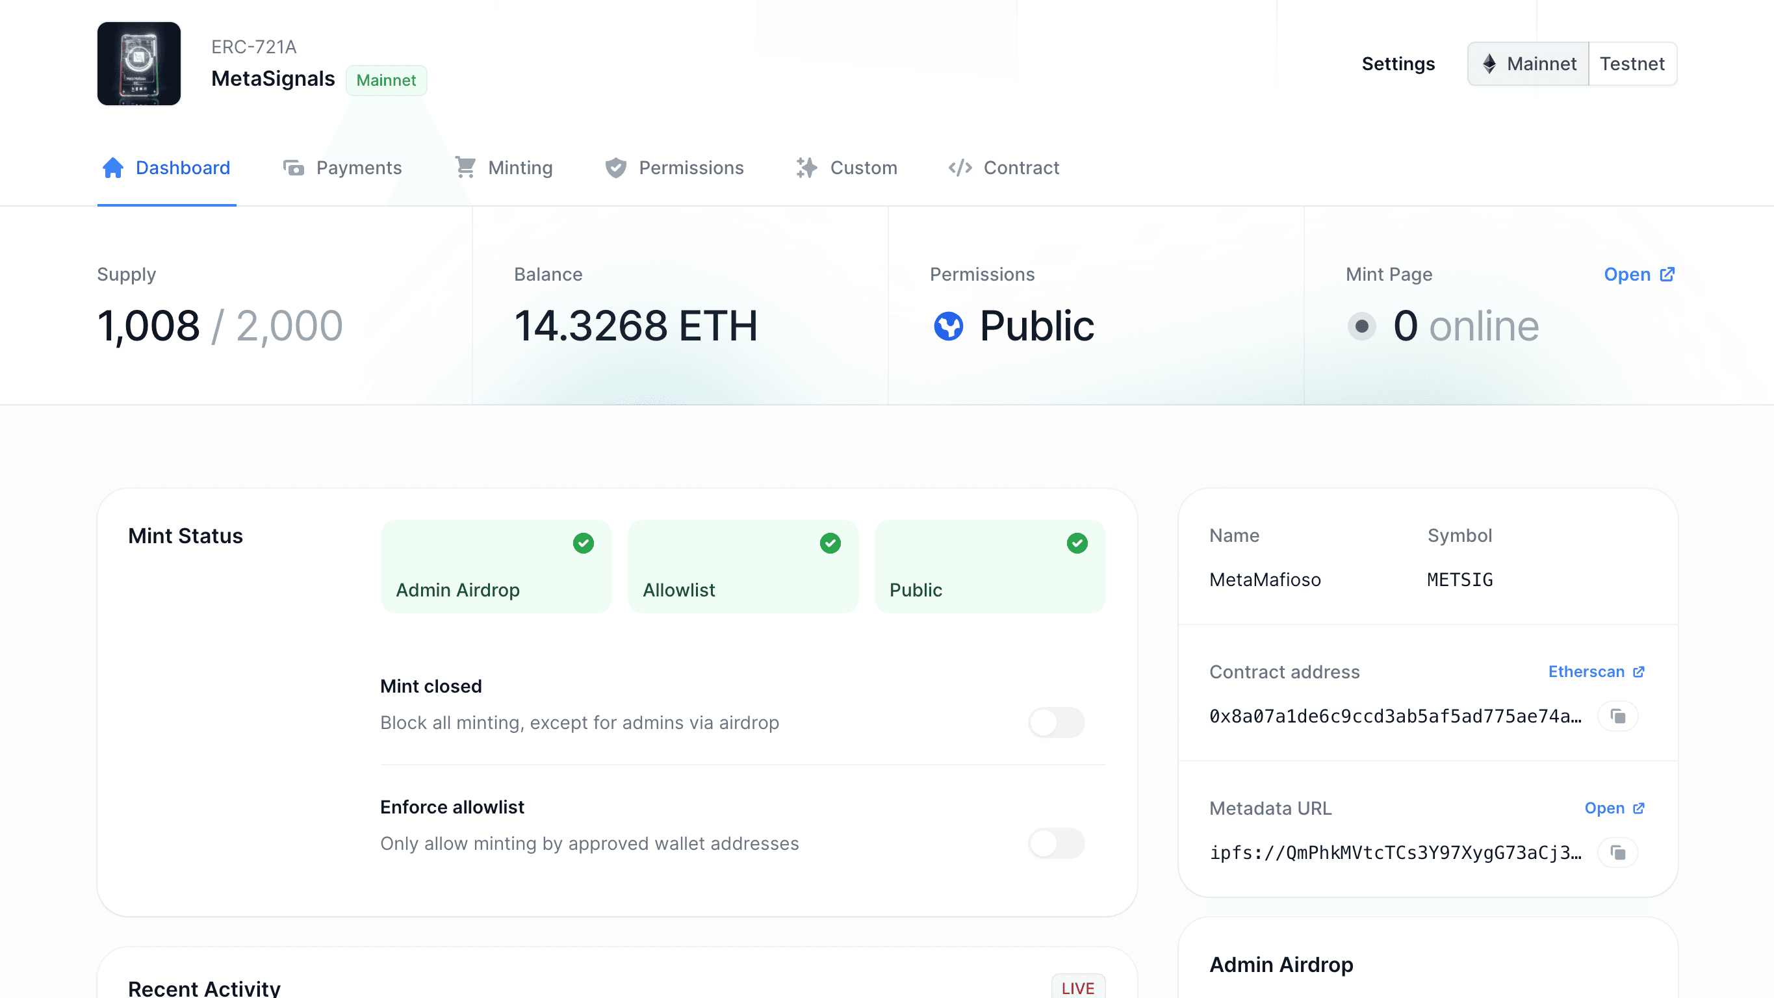
Task: Click the Public globe permissions icon
Action: pyautogui.click(x=948, y=326)
